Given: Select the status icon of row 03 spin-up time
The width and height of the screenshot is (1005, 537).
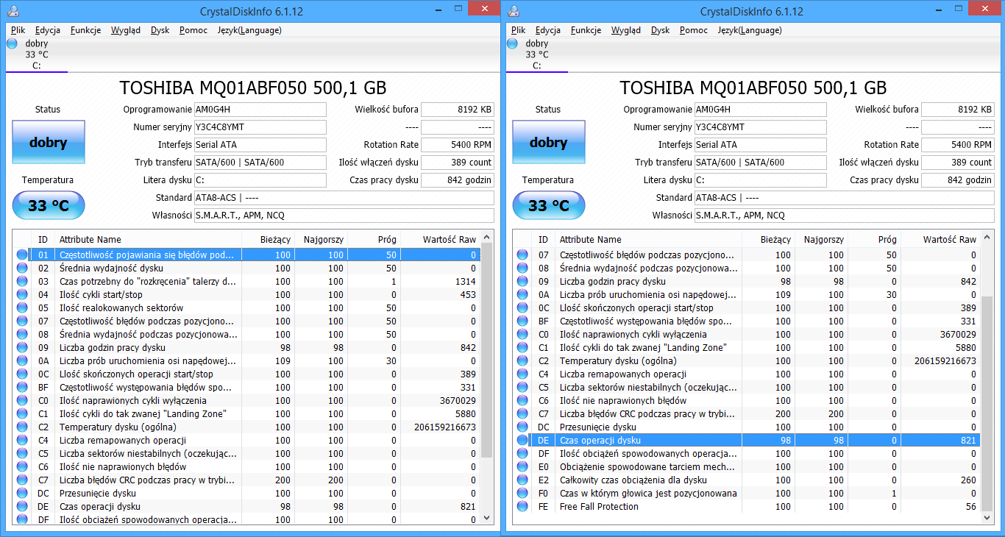Looking at the screenshot, I should pos(23,282).
